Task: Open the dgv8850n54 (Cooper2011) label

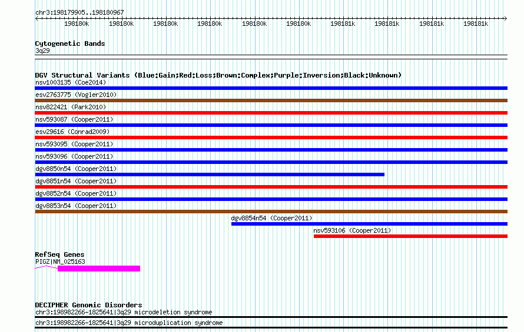Action: coord(76,169)
